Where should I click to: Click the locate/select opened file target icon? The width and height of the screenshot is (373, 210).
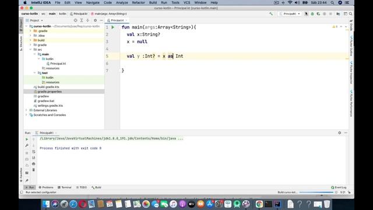point(75,20)
